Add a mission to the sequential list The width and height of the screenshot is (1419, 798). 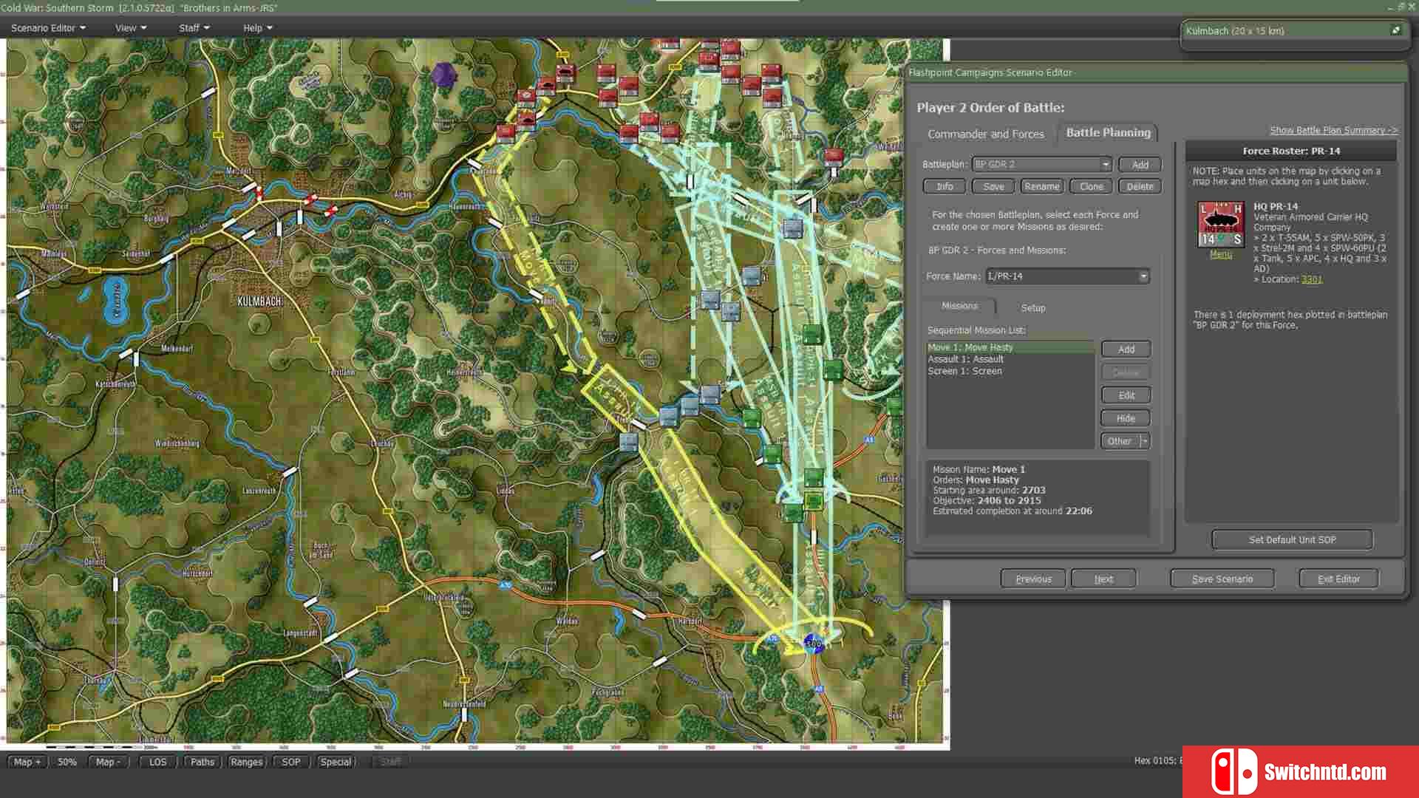pos(1126,349)
